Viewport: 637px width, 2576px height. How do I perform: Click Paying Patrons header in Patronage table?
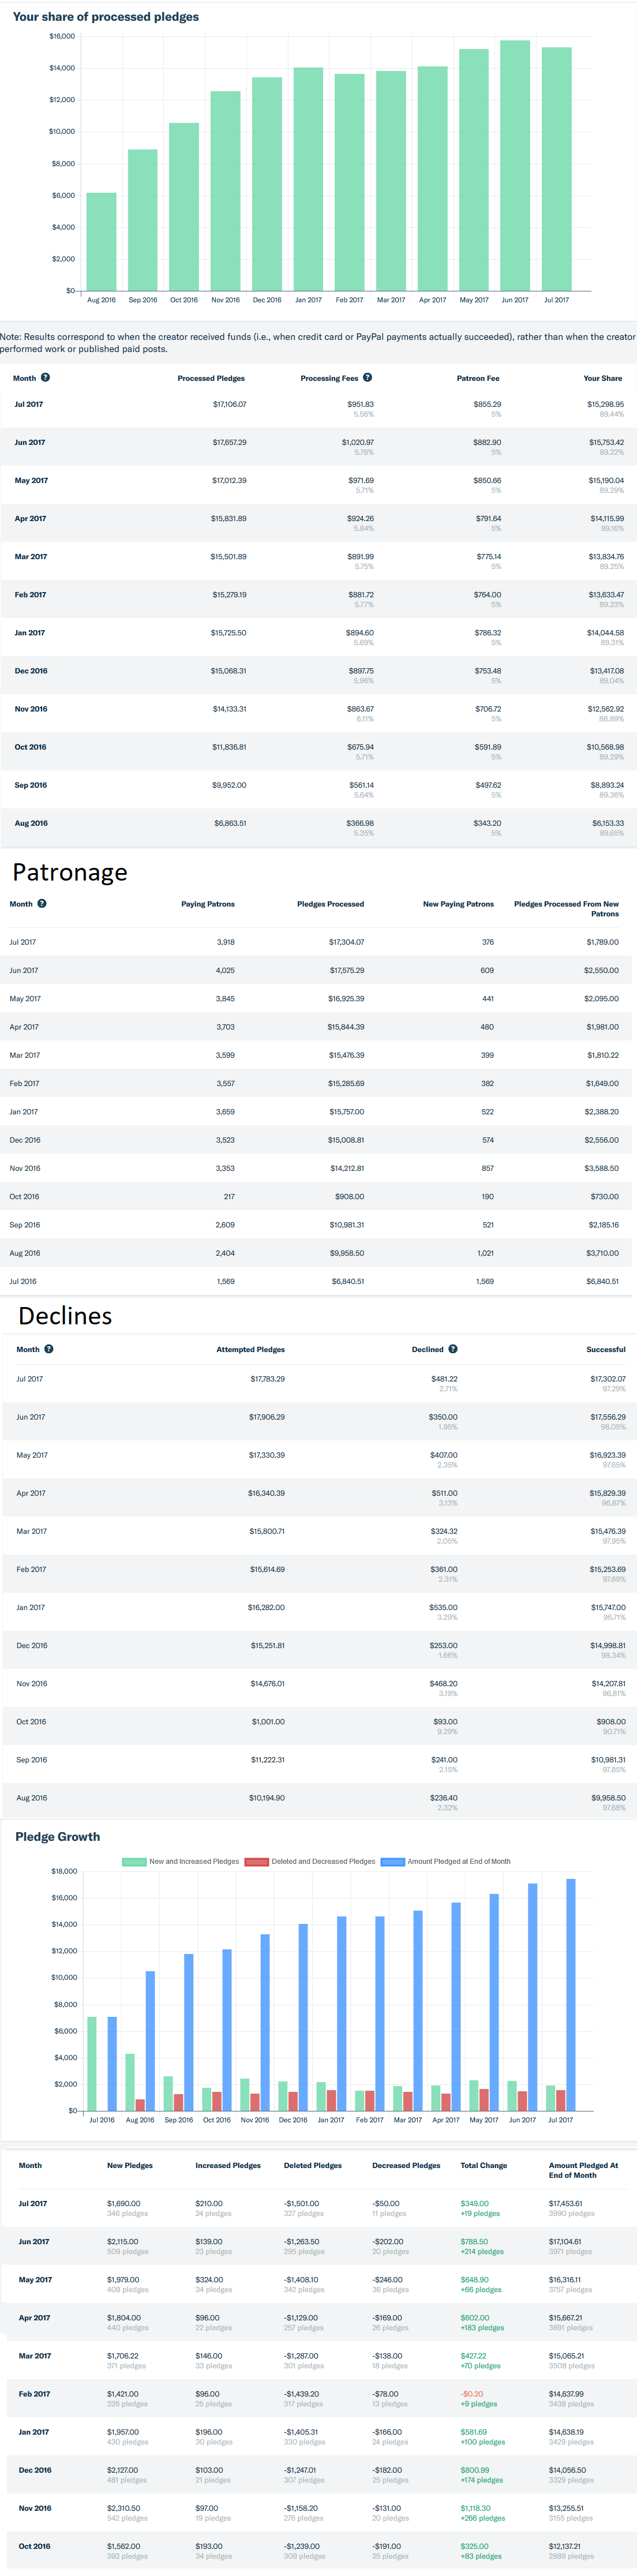point(208,904)
